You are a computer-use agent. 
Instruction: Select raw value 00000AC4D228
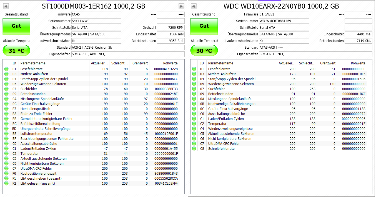pos(166,69)
